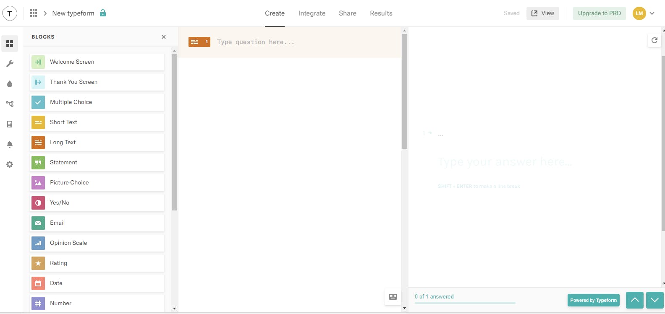Add a Multiple Choice block
Viewport: 665px width, 314px height.
[x=97, y=102]
